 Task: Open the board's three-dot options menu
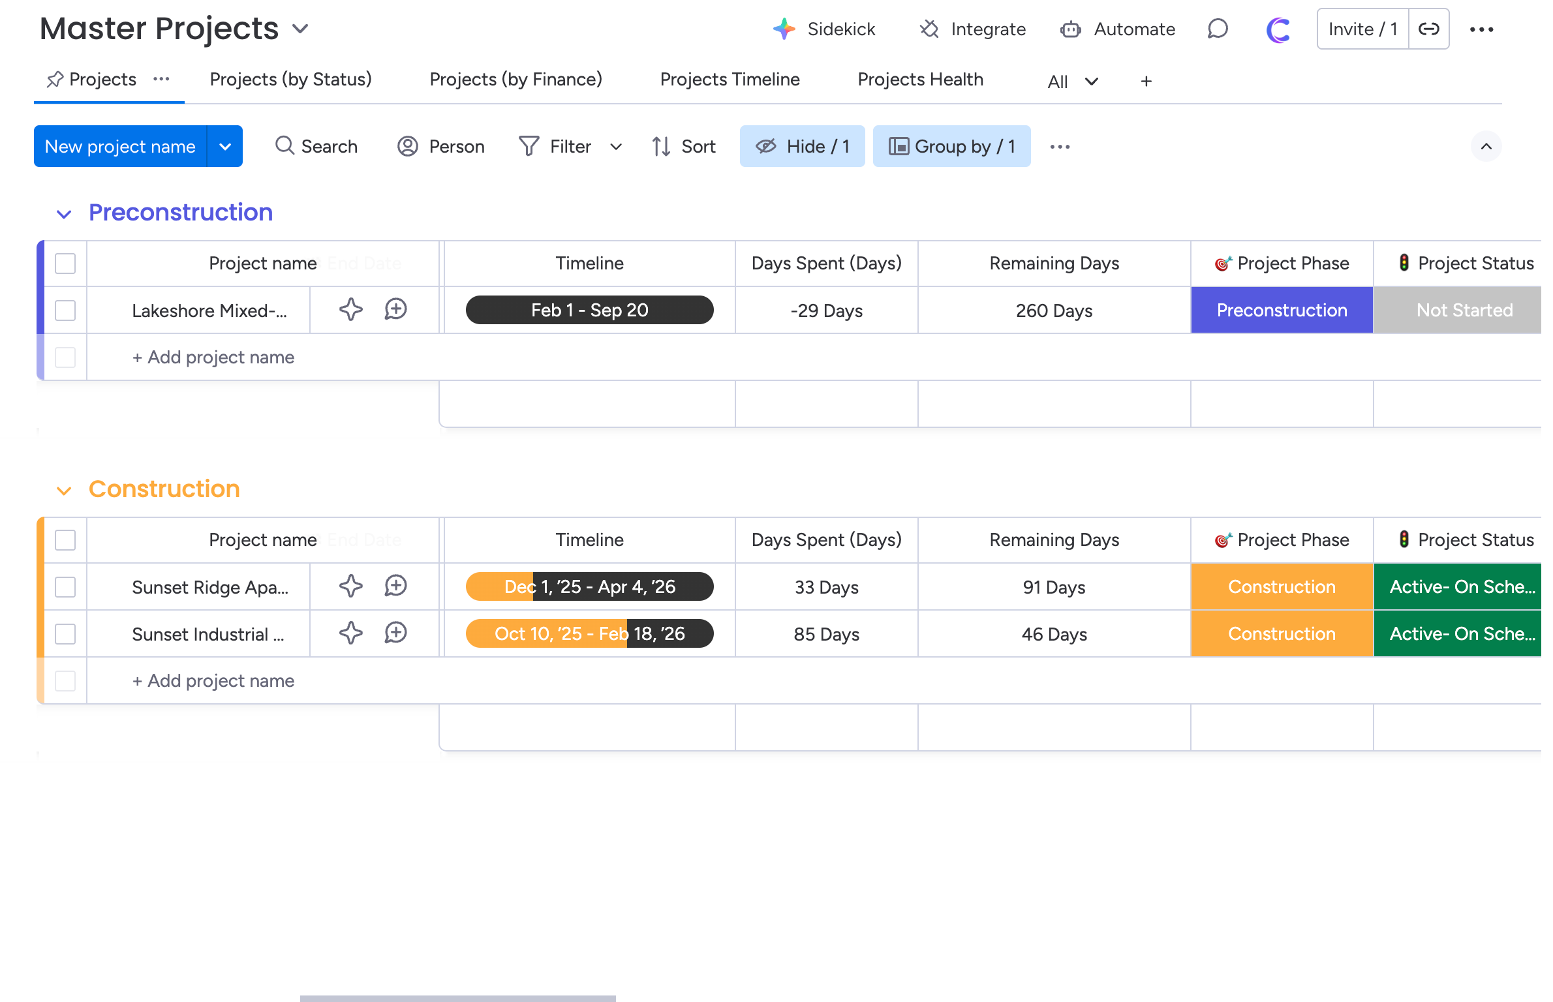tap(1482, 29)
